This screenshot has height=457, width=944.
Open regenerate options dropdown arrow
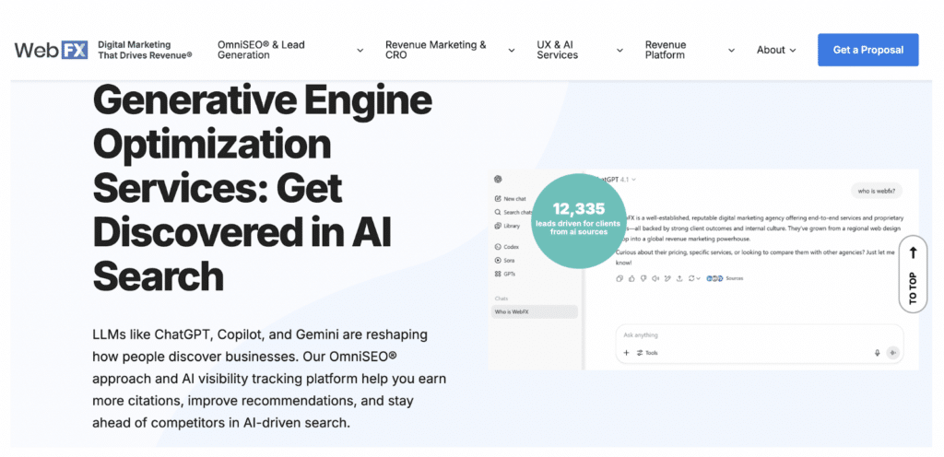pos(699,278)
